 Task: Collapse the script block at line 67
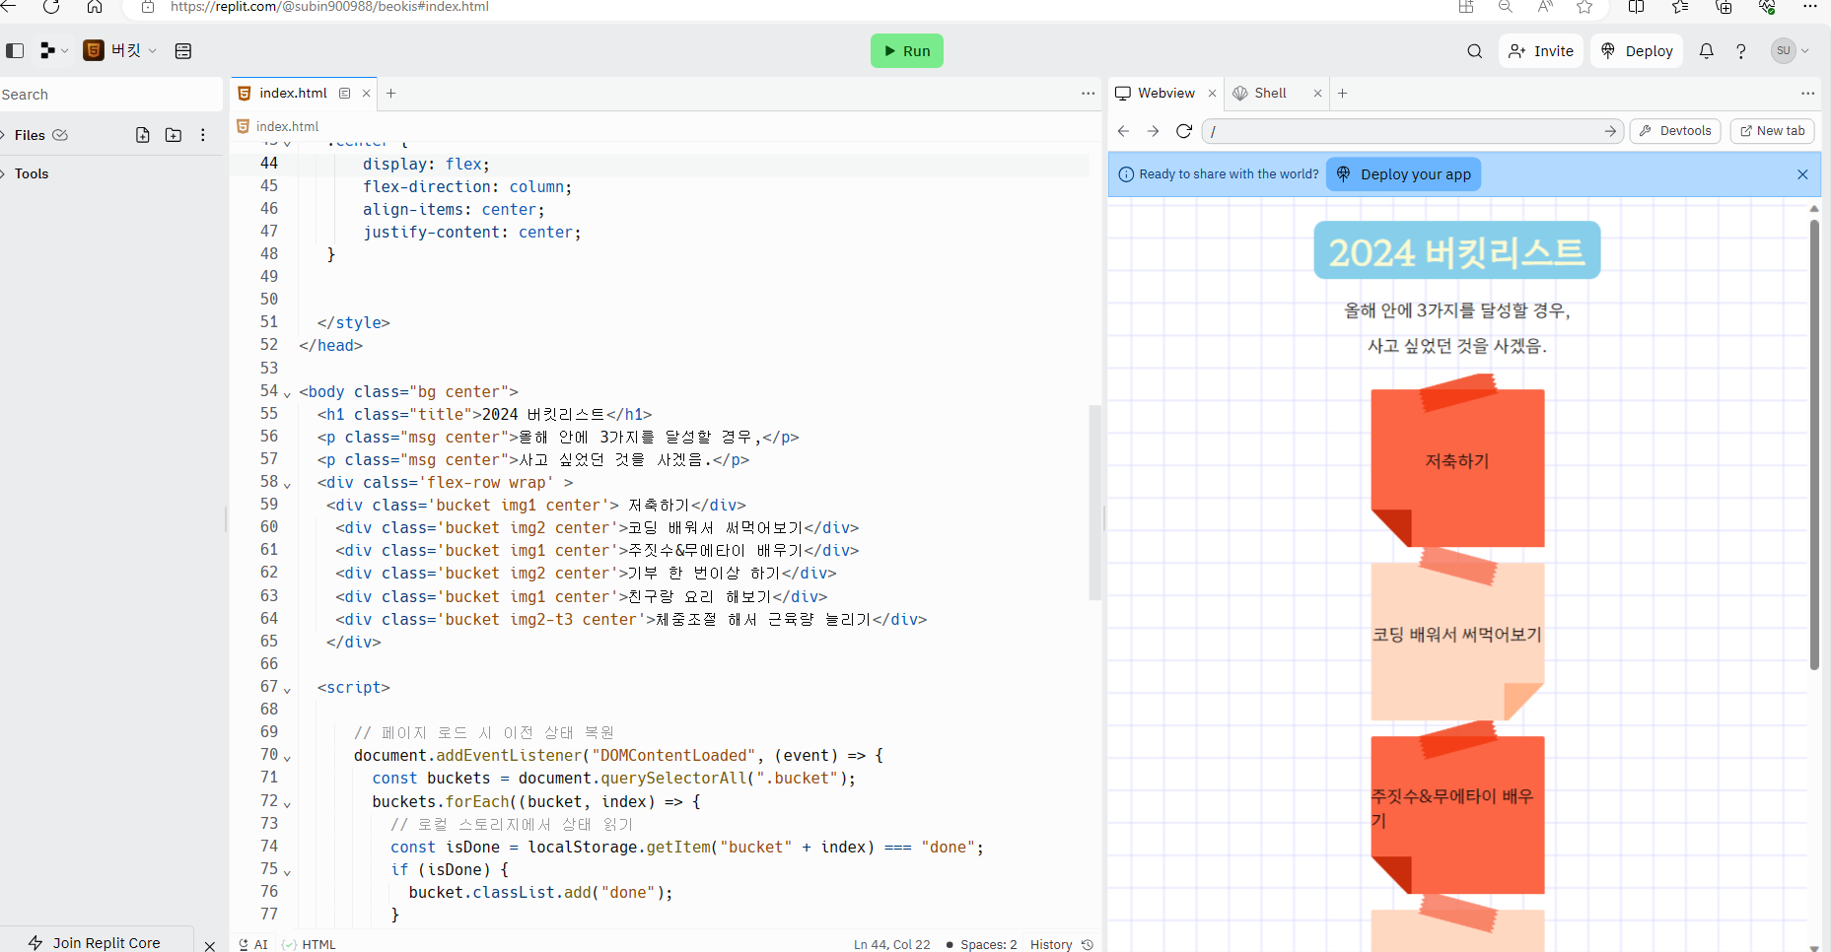[287, 689]
